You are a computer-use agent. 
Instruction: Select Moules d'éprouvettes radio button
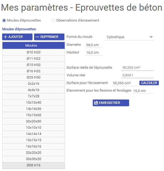[x=4, y=20]
